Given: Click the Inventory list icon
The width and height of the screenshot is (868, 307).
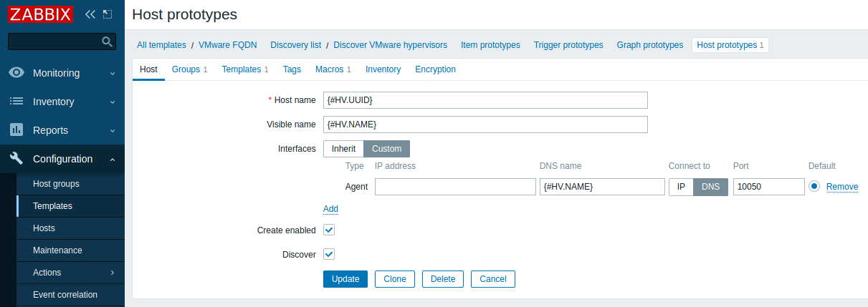Looking at the screenshot, I should 16,102.
